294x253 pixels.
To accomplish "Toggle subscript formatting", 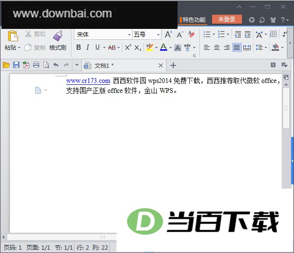I will pyautogui.click(x=138, y=48).
